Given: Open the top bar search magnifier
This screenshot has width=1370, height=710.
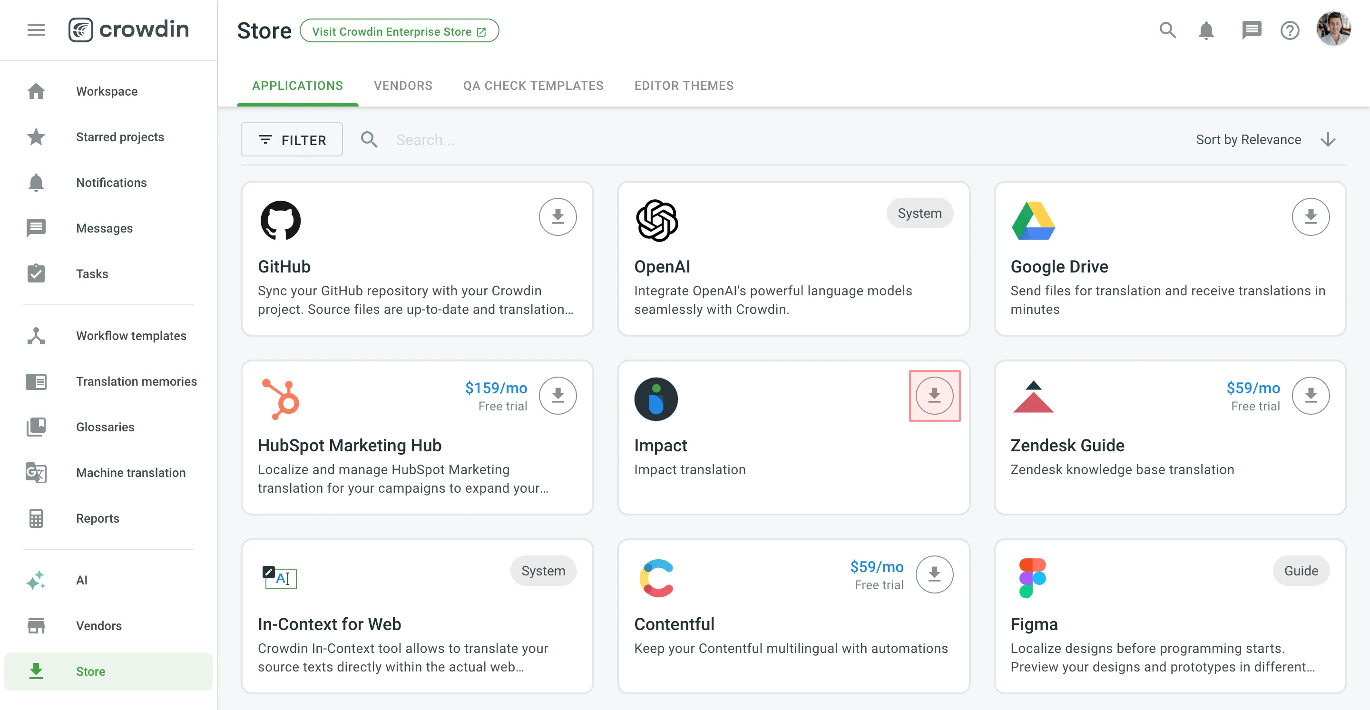Looking at the screenshot, I should [1167, 30].
